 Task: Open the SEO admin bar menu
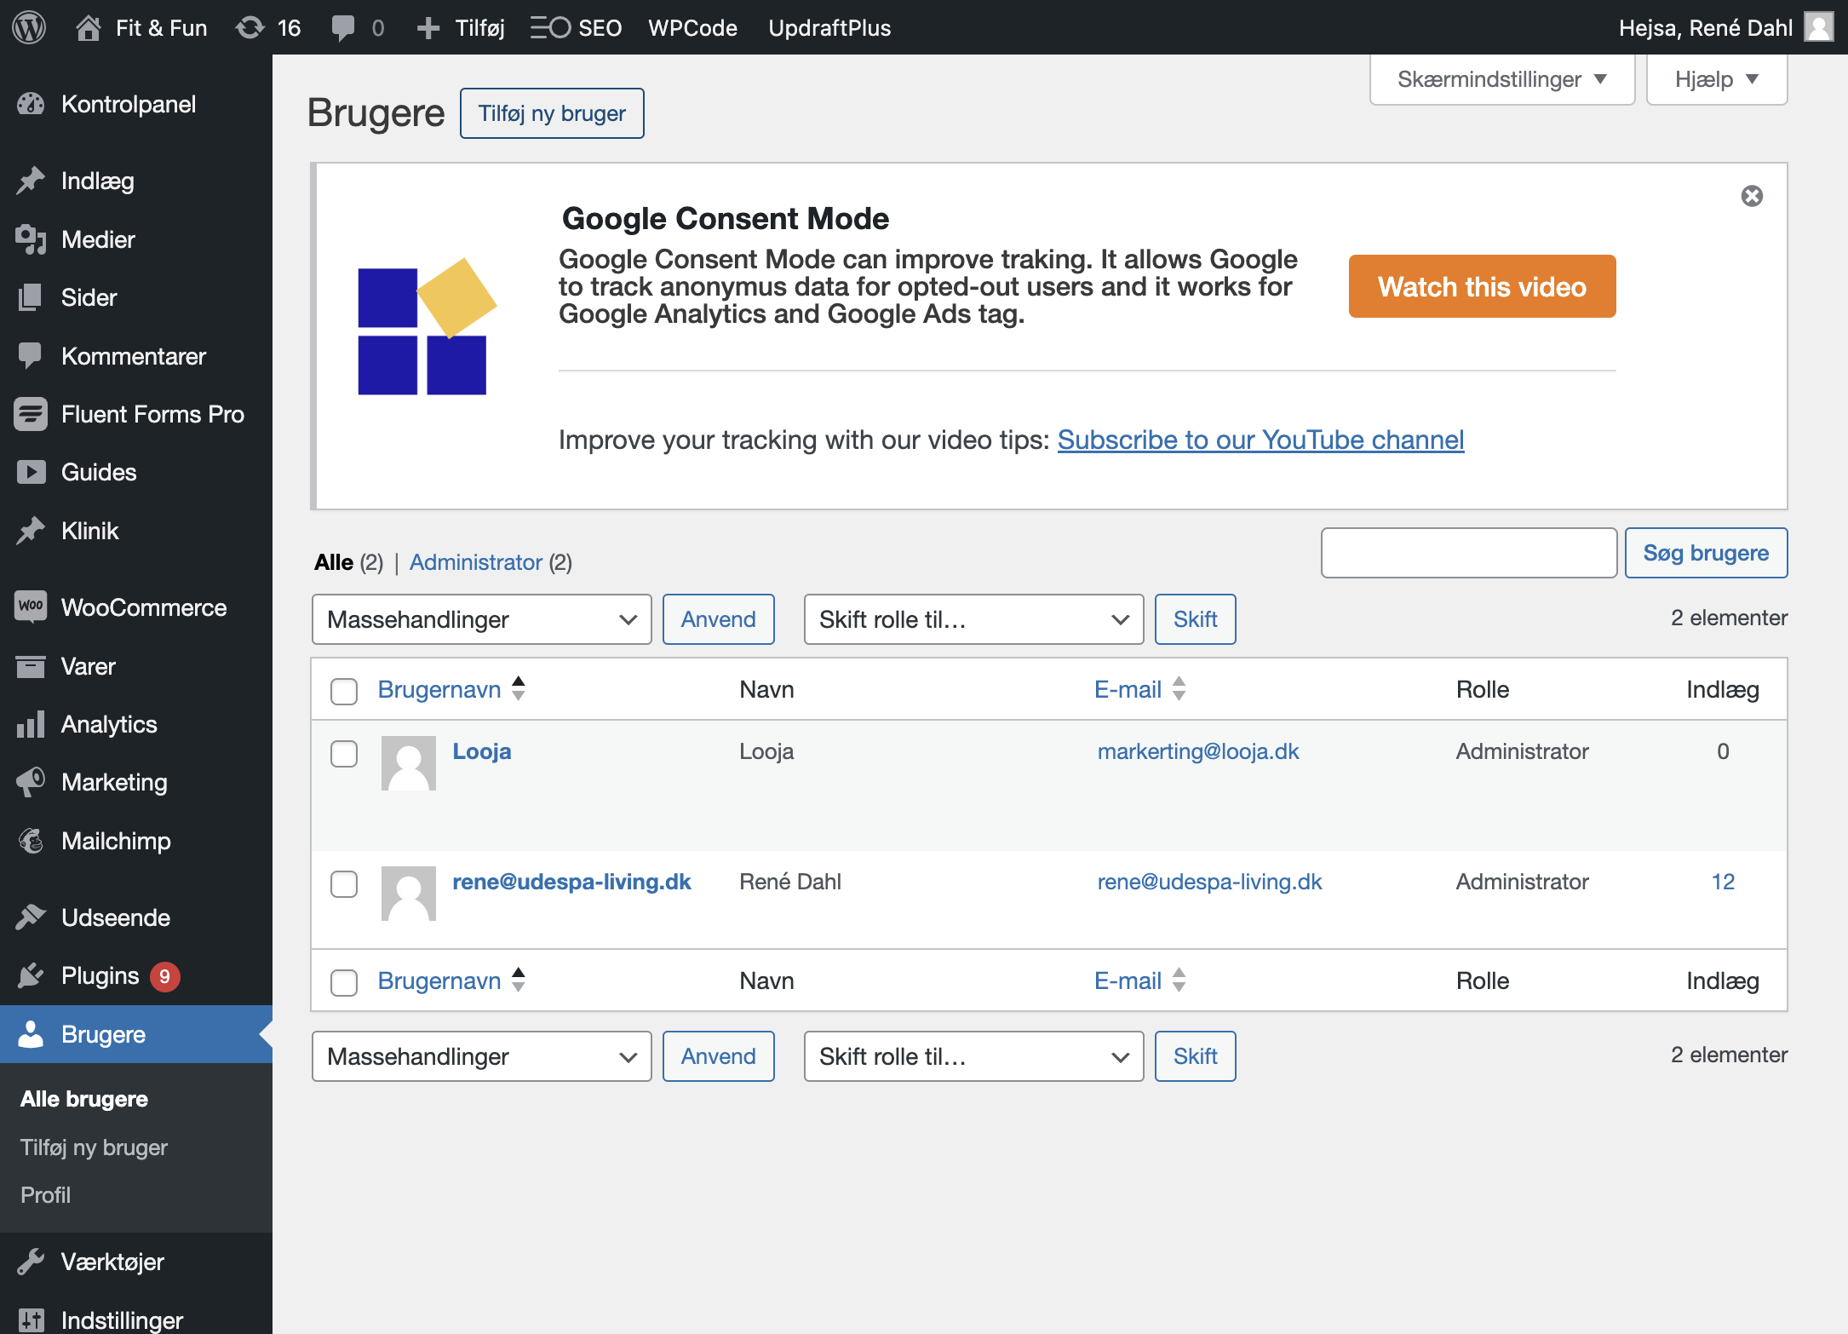pyautogui.click(x=577, y=27)
